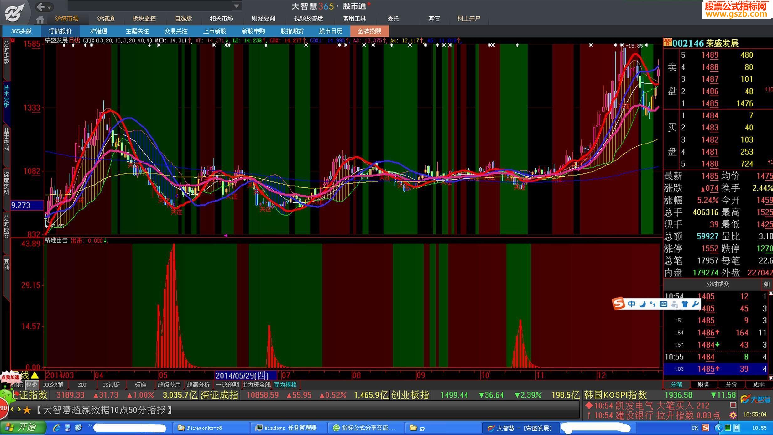Viewport: 773px width, 435px height.
Task: Select the 模板 bottom tab
Action: point(31,385)
